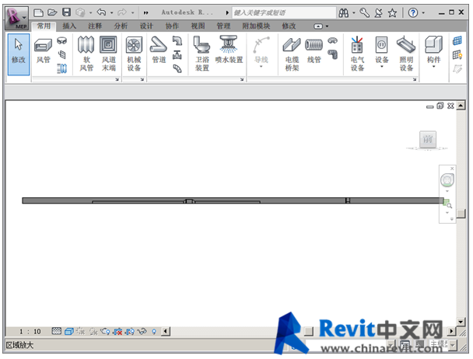Click the steering wheel navigation icon
473x359 pixels.
447,180
